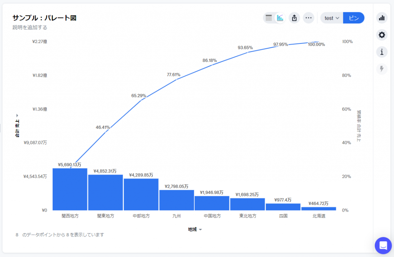Select the lightning bolt icon on the sidebar
Image resolution: width=394 pixels, height=257 pixels.
pyautogui.click(x=382, y=69)
